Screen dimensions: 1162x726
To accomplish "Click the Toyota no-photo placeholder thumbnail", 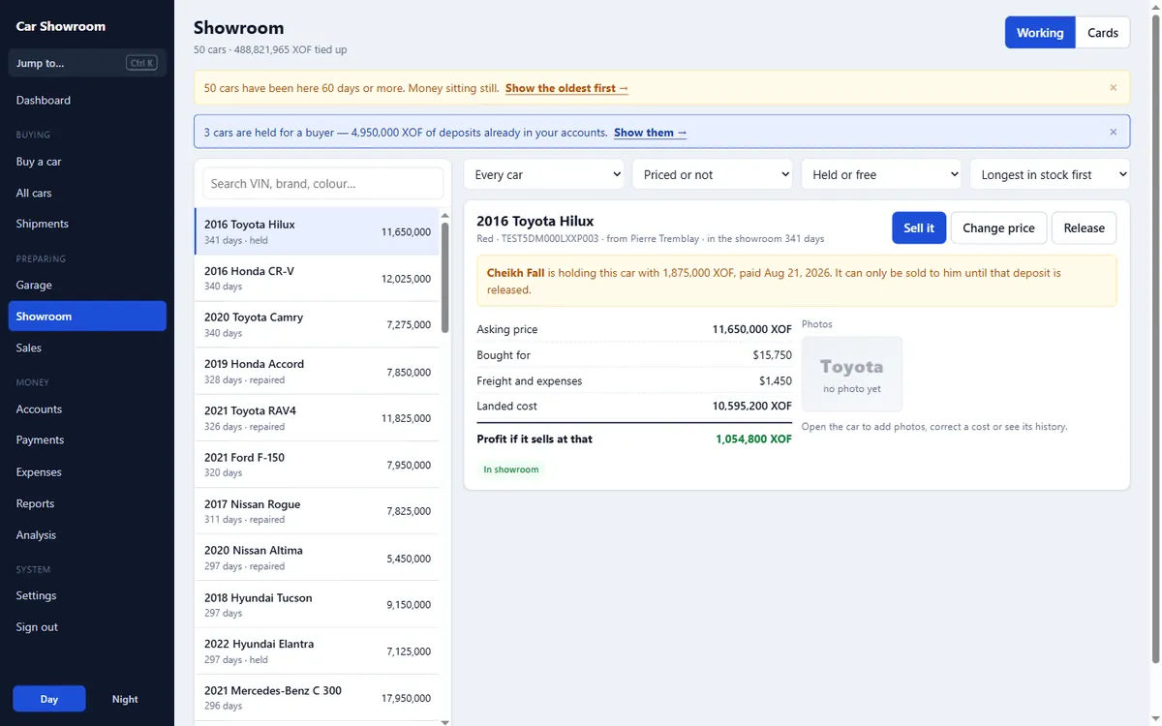I will (x=852, y=374).
